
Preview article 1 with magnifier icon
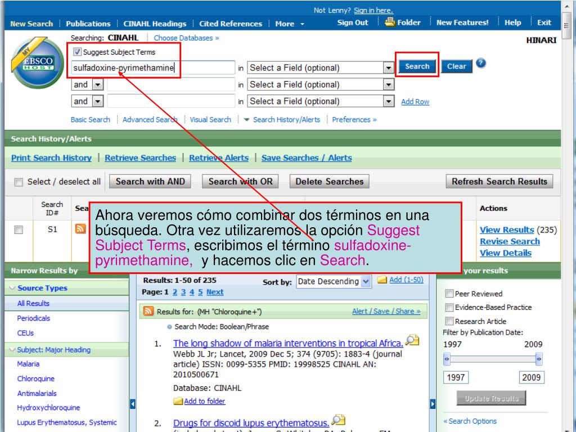click(x=412, y=340)
